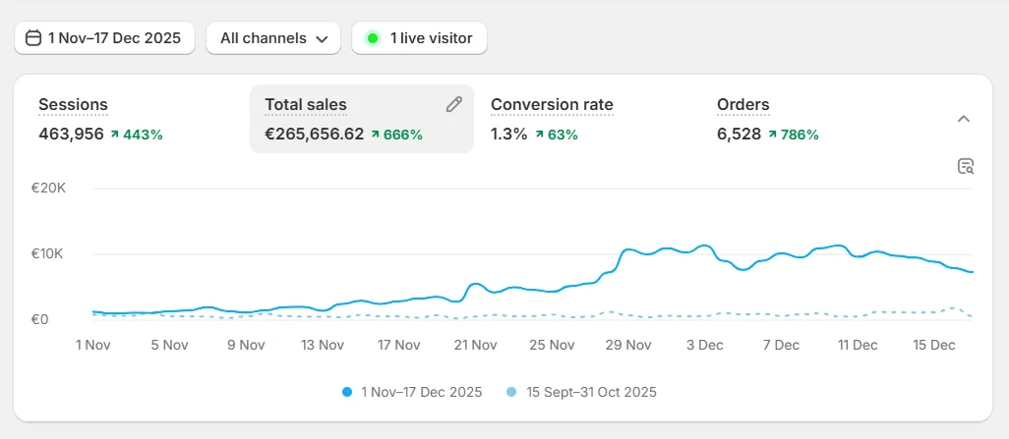
Task: Click the 29 Nov x-axis label
Action: pyautogui.click(x=628, y=345)
